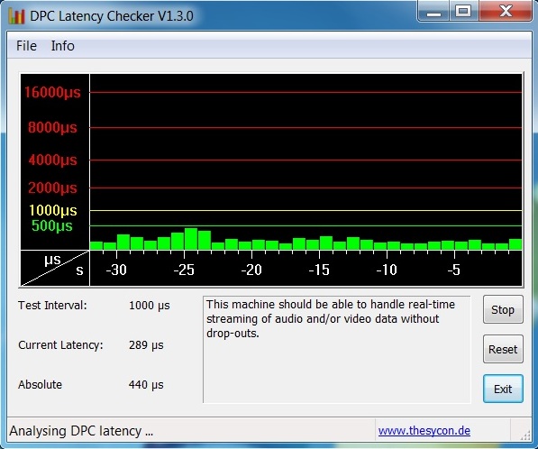Click the green 500µs scale label
Image resolution: width=538 pixels, height=449 pixels.
[x=52, y=225]
